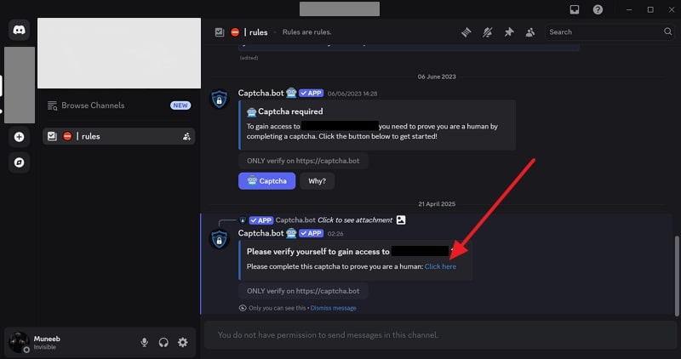Click 'Rules are rules.' channel topic
Image resolution: width=681 pixels, height=359 pixels.
click(306, 32)
